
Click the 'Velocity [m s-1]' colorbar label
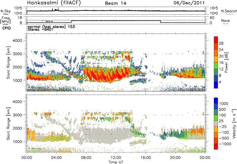[234, 123]
